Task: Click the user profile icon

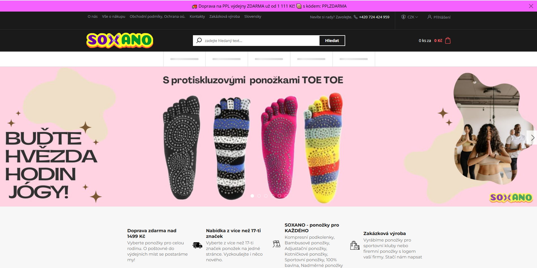Action: point(429,17)
